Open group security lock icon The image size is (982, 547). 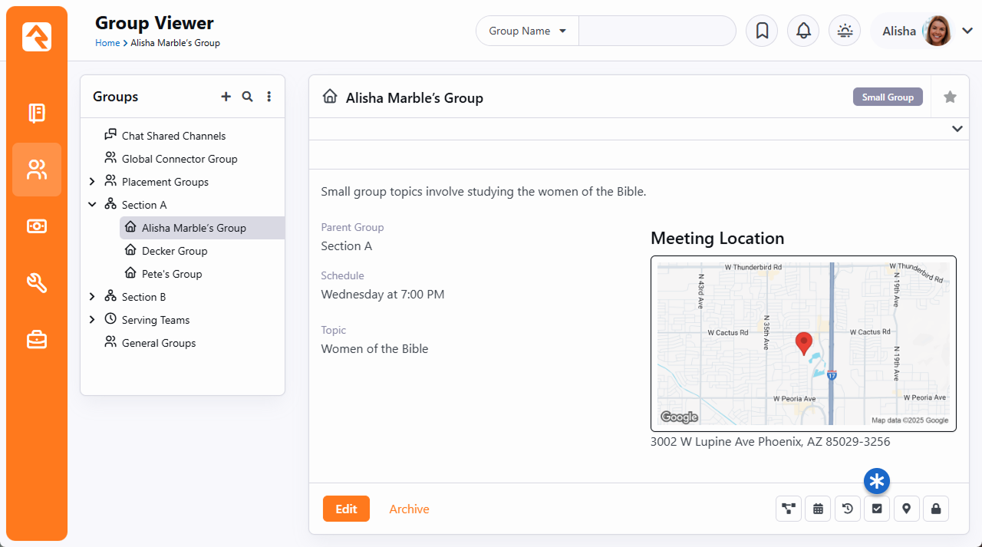coord(936,509)
